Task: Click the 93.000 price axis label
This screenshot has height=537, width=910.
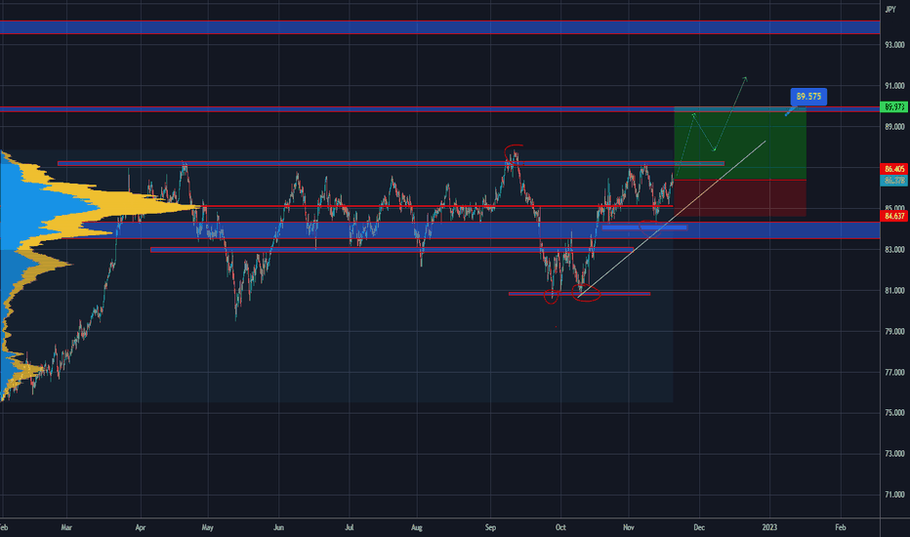Action: click(894, 45)
